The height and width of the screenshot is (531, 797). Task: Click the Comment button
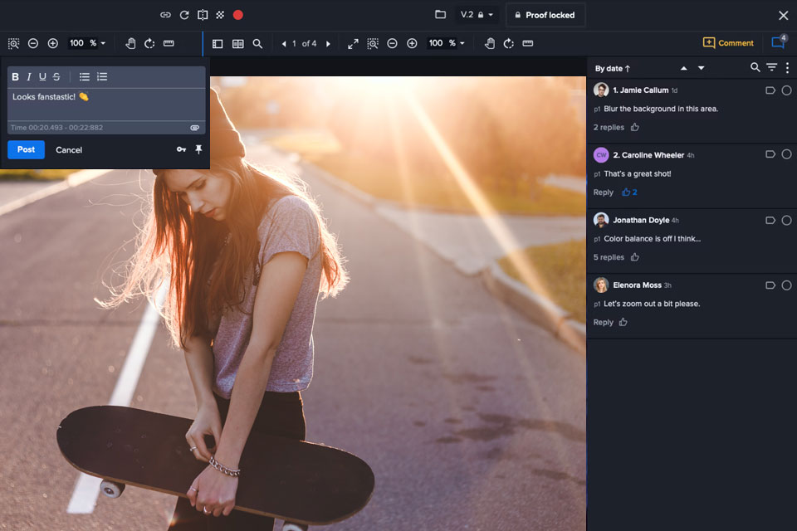(x=728, y=42)
